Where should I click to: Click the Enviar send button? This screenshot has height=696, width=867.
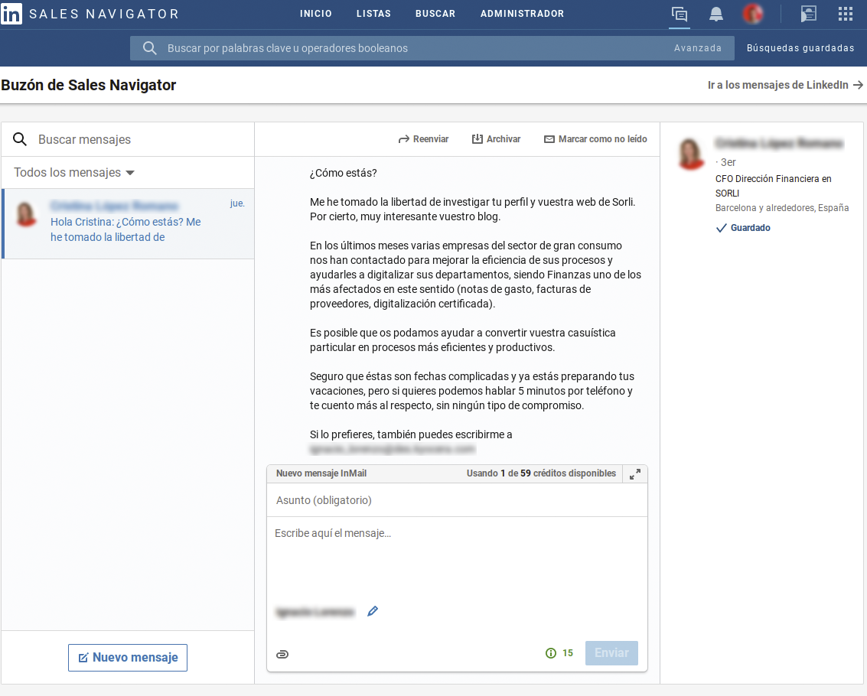coord(611,653)
